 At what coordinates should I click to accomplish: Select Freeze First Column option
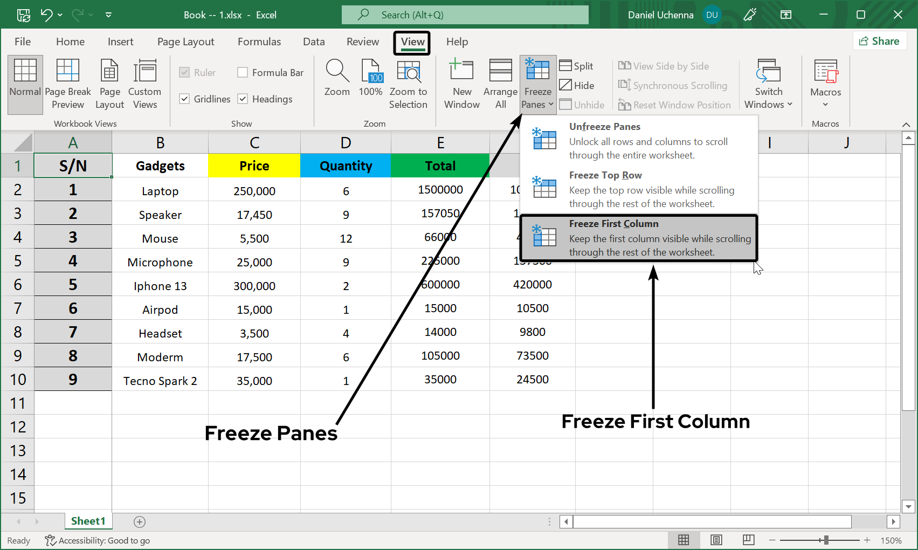pyautogui.click(x=638, y=237)
